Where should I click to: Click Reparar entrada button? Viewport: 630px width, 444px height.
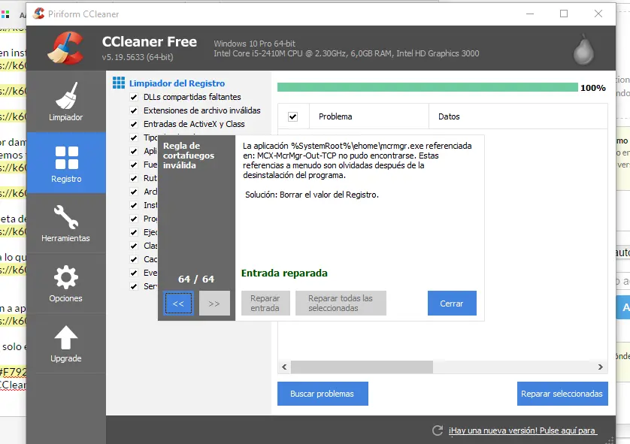point(265,304)
